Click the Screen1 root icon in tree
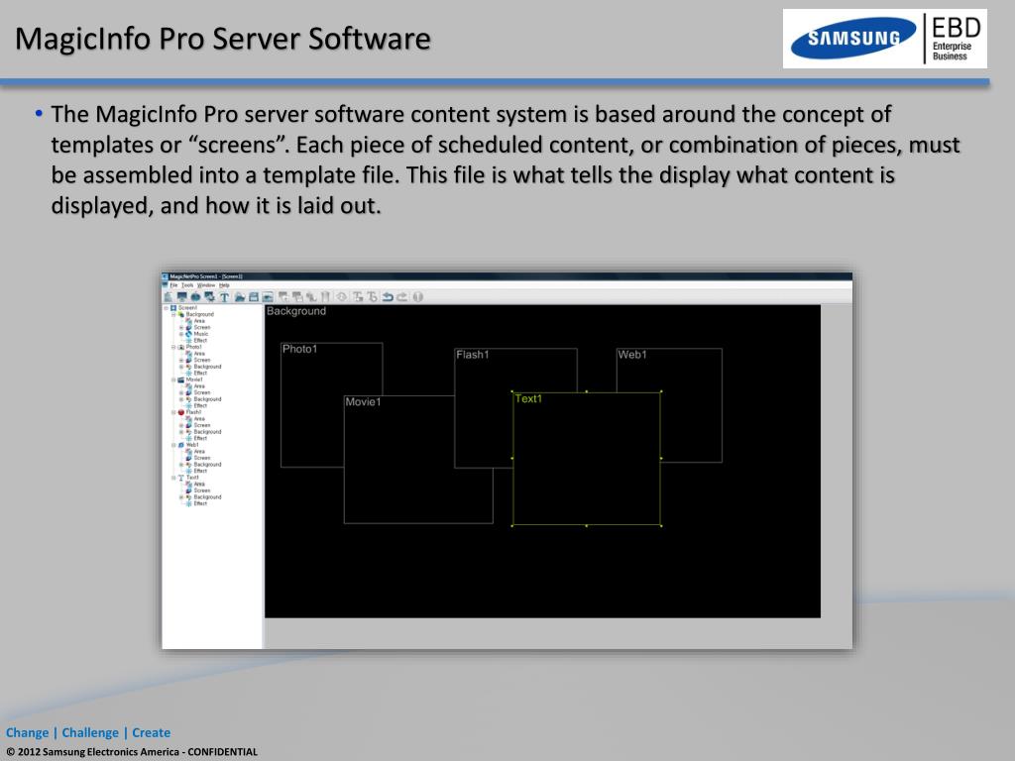The image size is (1015, 761). [x=173, y=307]
